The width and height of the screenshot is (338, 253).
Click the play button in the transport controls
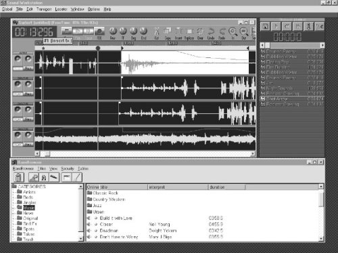[78, 31]
